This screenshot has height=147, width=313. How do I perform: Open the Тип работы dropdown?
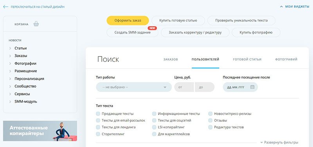(134, 87)
